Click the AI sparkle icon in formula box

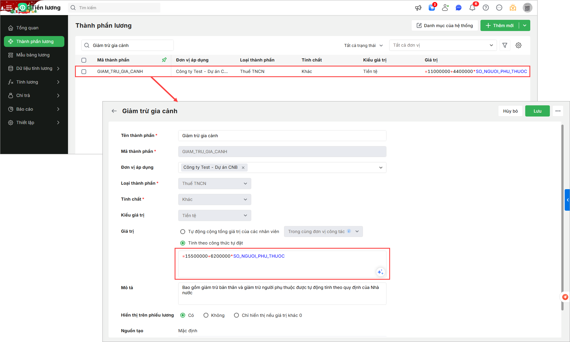coord(380,272)
